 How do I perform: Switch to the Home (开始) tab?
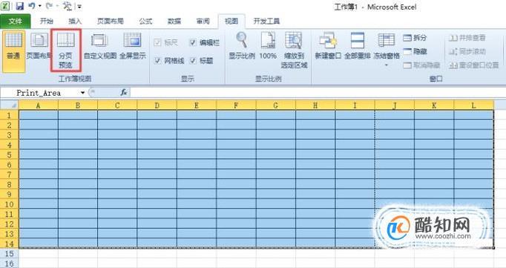click(47, 22)
